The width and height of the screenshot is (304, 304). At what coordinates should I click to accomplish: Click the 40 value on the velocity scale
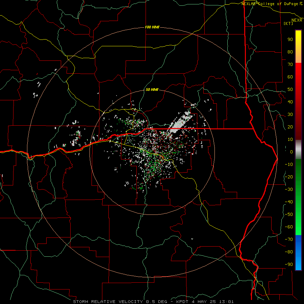290,102
